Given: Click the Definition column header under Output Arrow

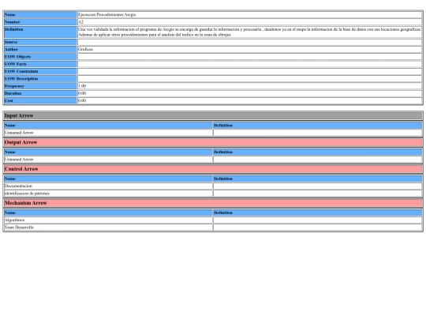Looking at the screenshot, I should [x=318, y=152].
